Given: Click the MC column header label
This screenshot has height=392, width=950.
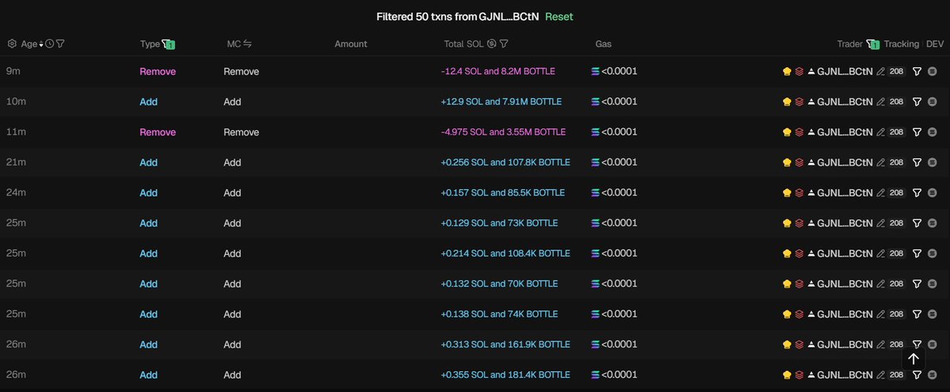Looking at the screenshot, I should [234, 44].
